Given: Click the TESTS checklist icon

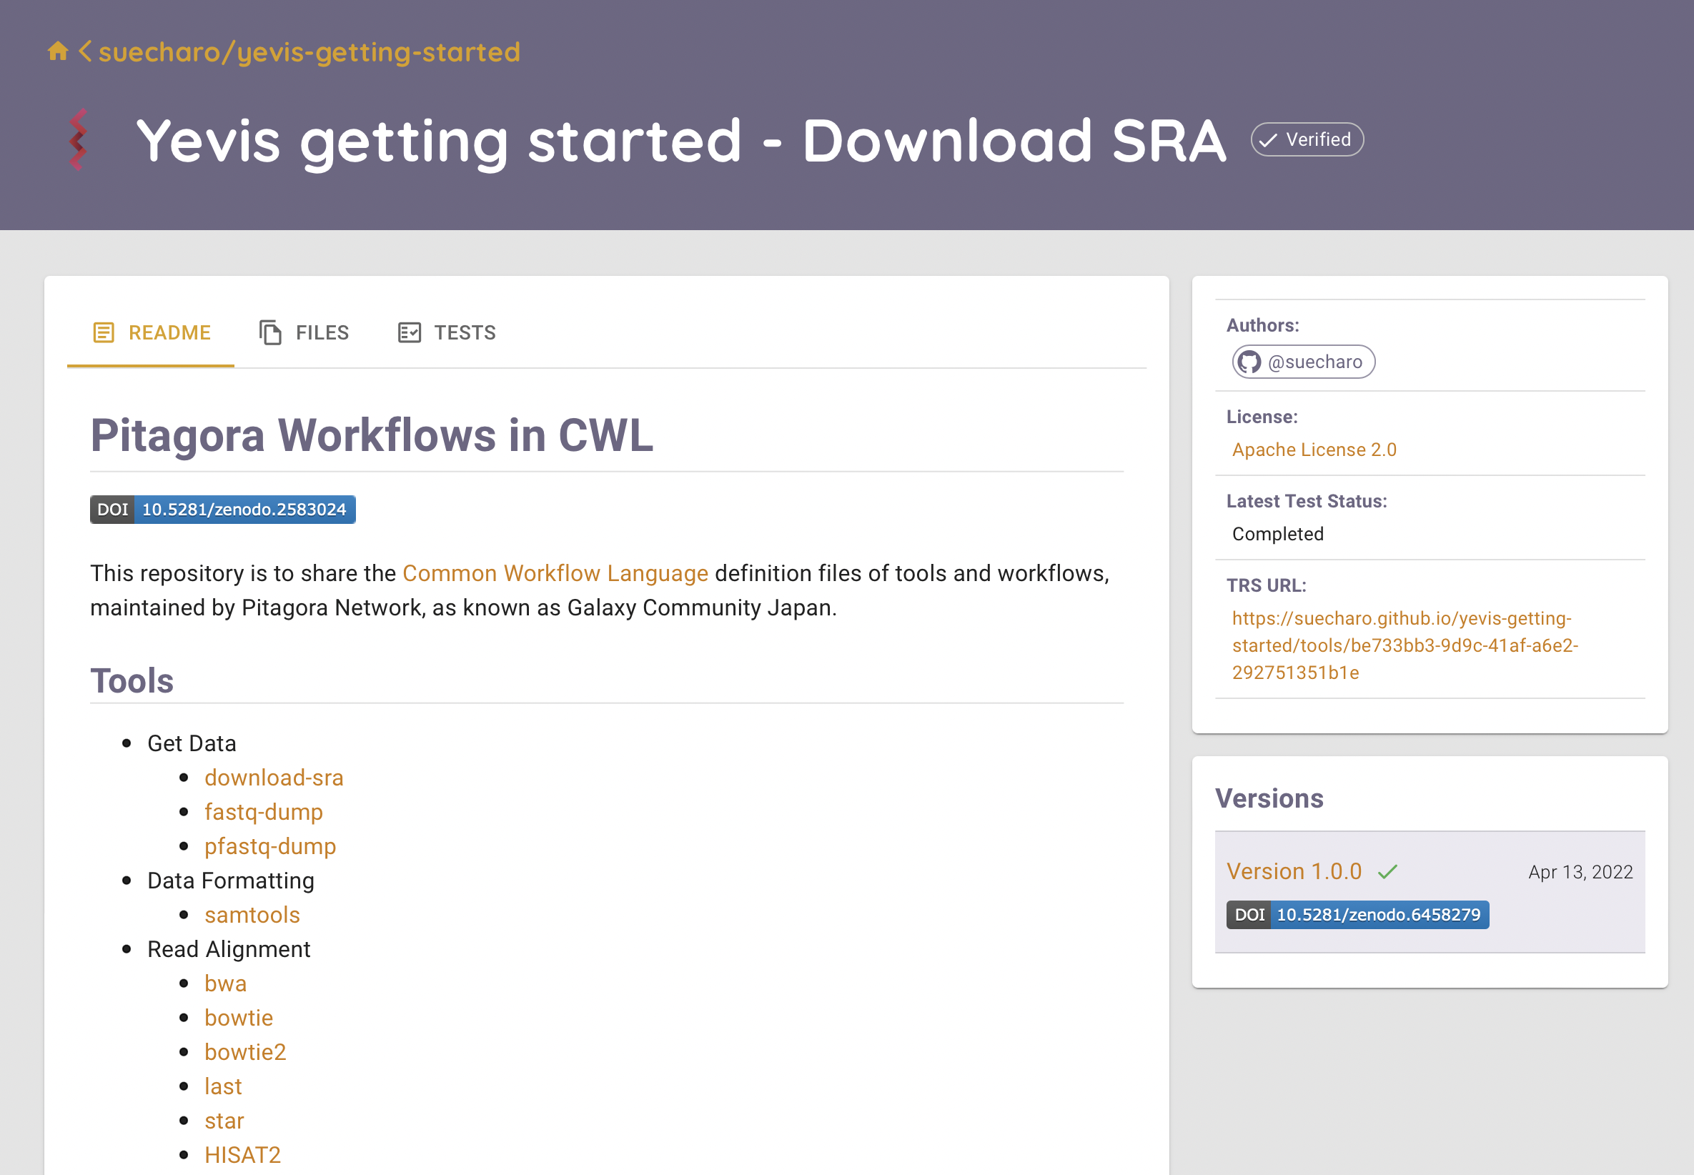Looking at the screenshot, I should pyautogui.click(x=410, y=333).
